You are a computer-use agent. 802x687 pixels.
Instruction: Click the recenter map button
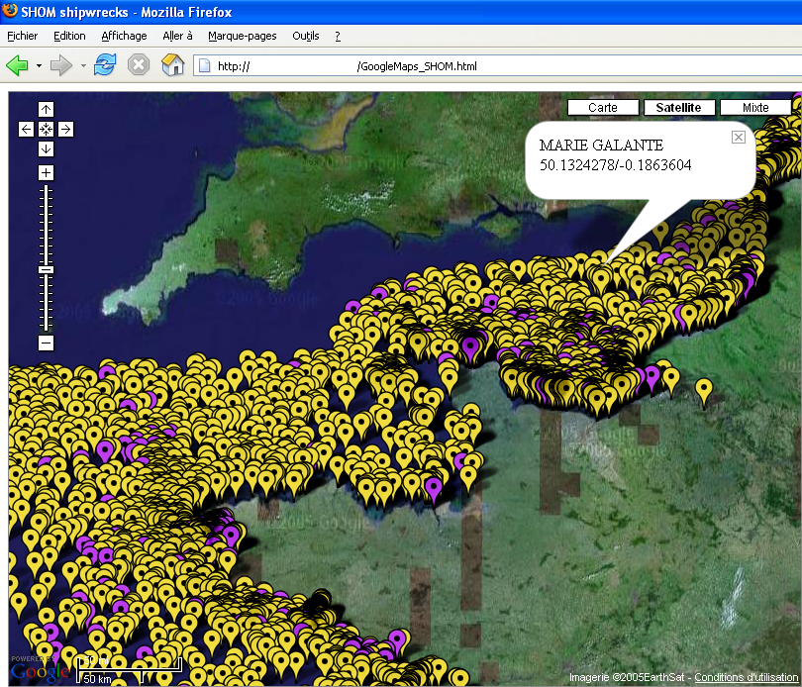pos(46,129)
